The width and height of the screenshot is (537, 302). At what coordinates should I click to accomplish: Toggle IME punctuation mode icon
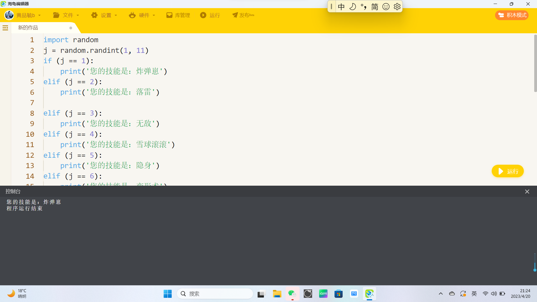pos(364,7)
